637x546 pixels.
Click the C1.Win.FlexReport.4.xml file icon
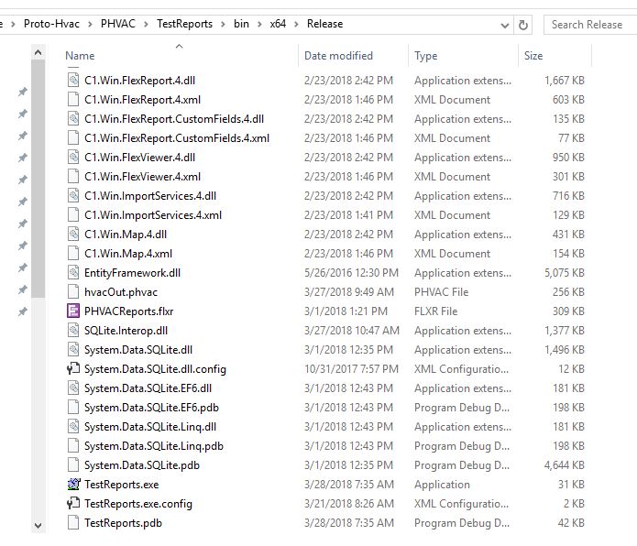click(73, 100)
